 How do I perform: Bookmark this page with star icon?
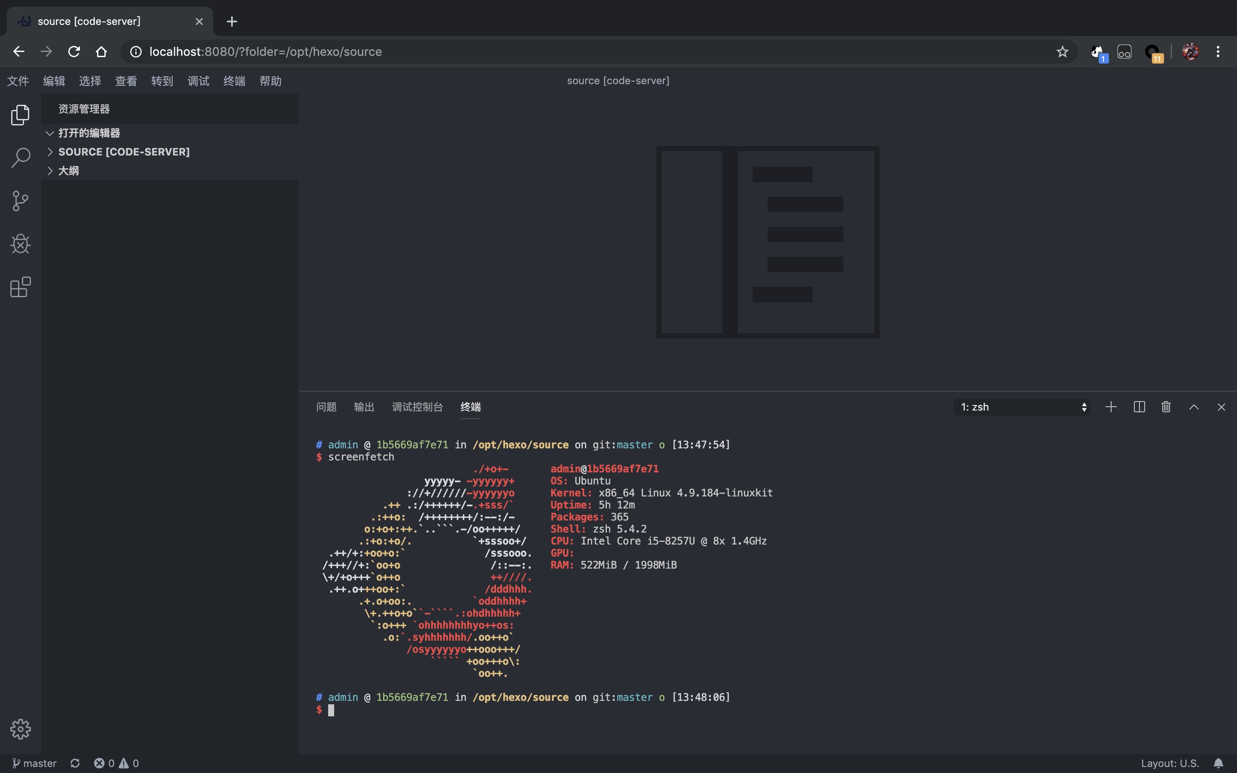pyautogui.click(x=1062, y=52)
